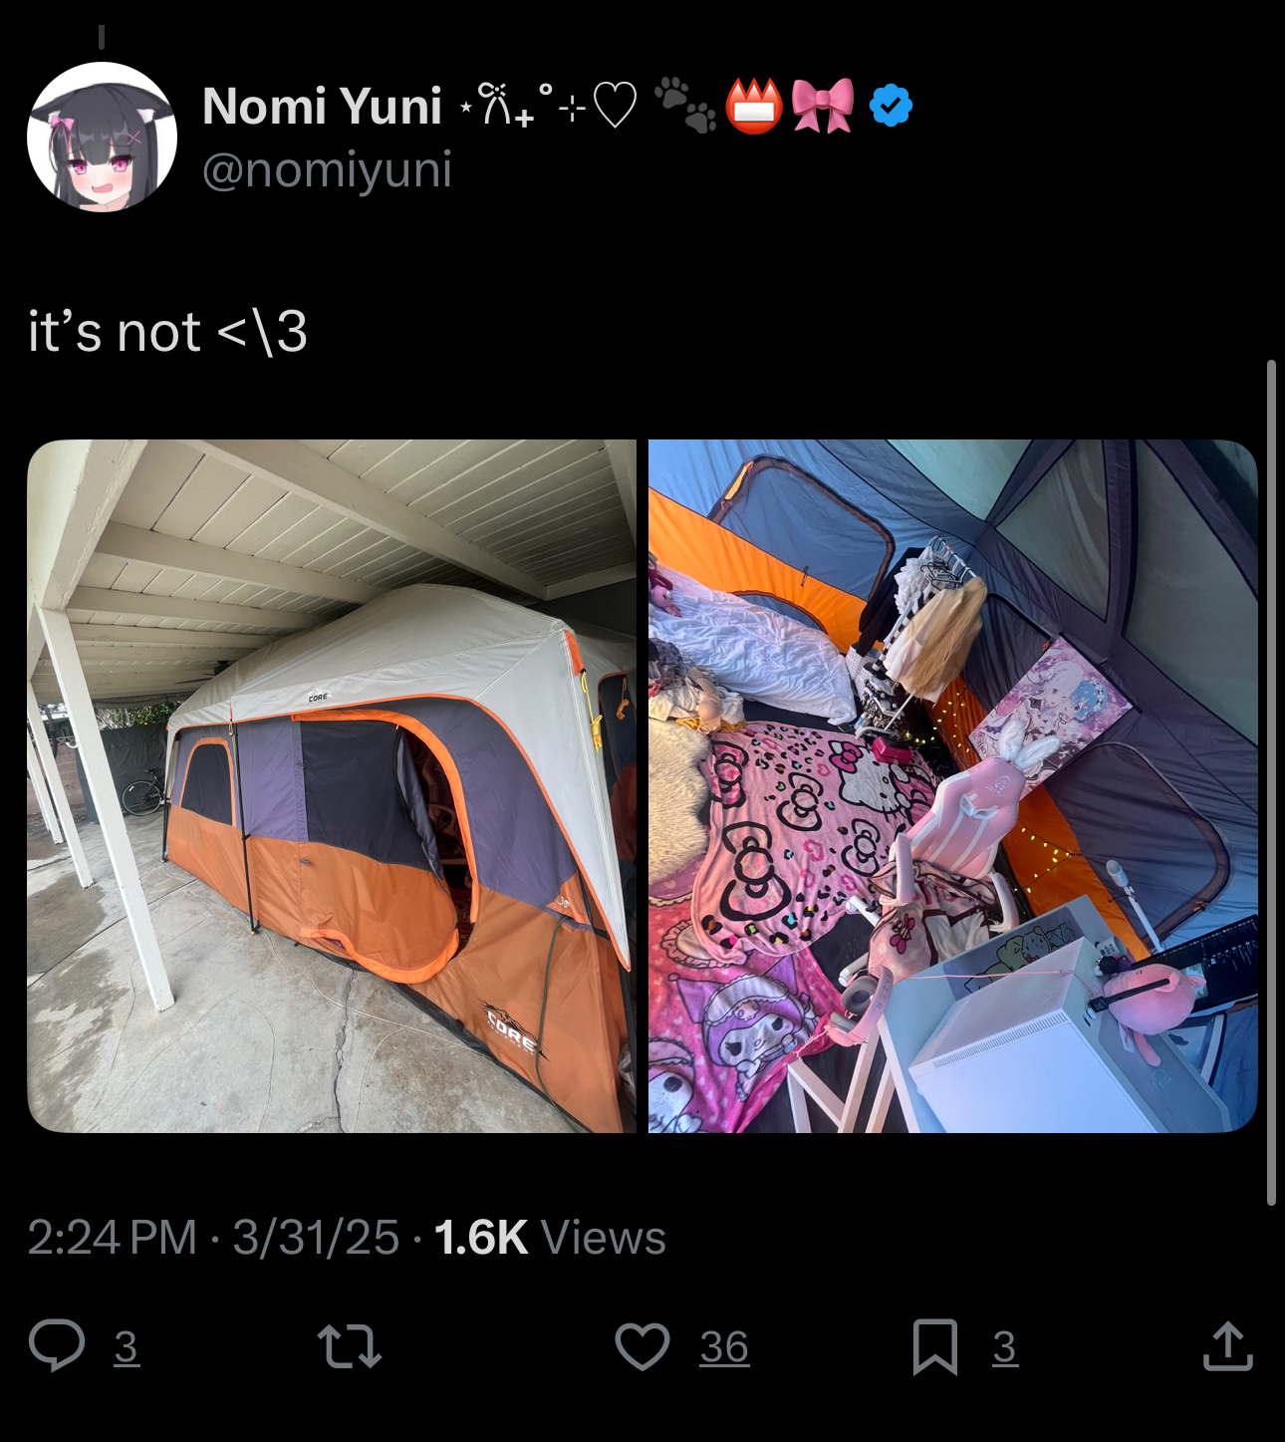Click the paw prints emoji in display name
1285x1442 pixels.
(x=685, y=106)
